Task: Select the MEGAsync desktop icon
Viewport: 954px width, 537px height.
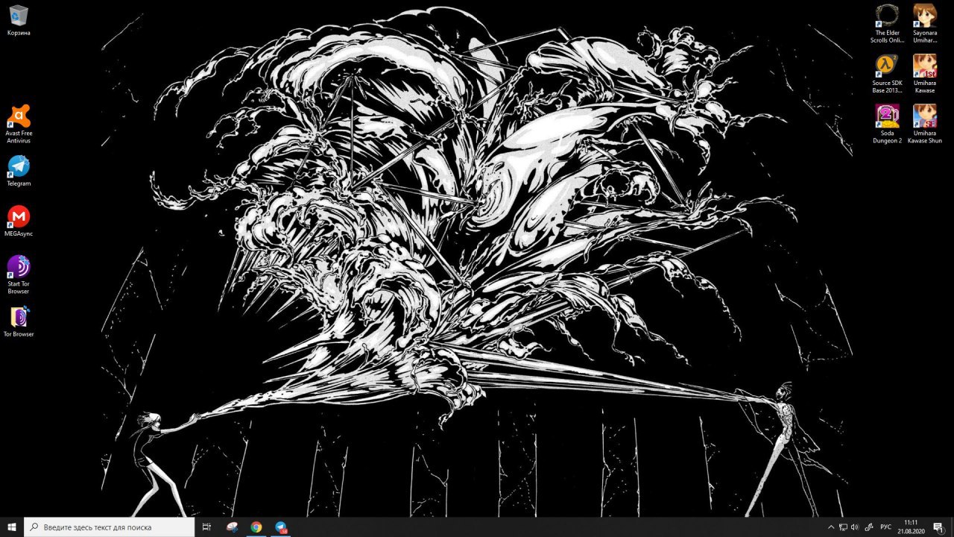Action: [x=19, y=221]
